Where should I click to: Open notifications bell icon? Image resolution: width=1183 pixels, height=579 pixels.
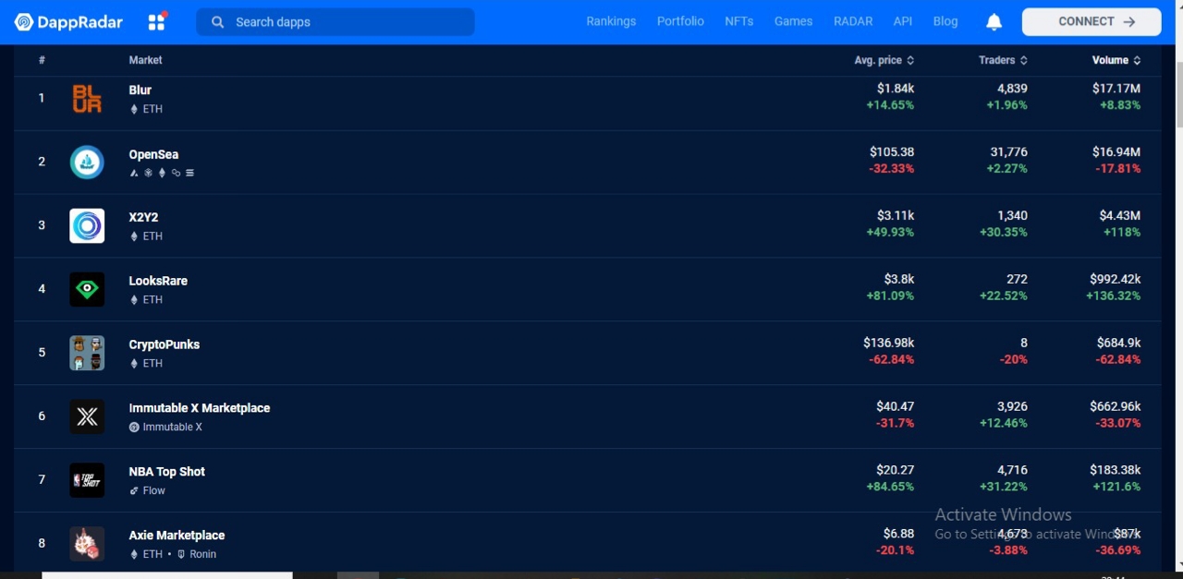pos(994,22)
